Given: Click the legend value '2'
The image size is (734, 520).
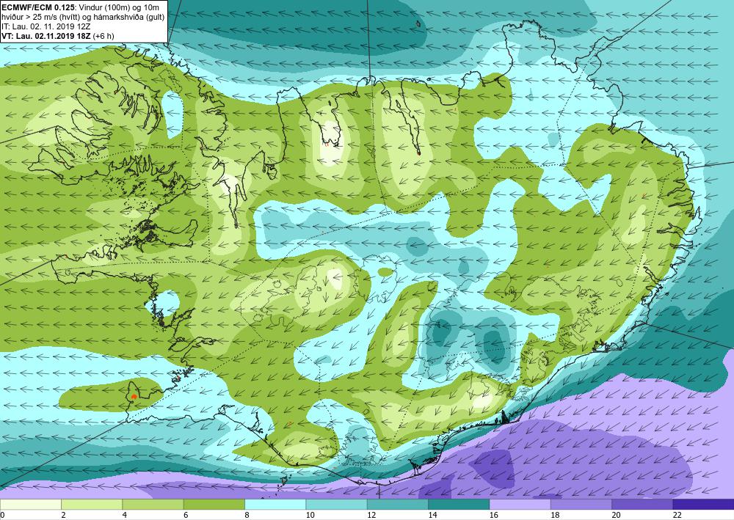Looking at the screenshot, I should (63, 515).
